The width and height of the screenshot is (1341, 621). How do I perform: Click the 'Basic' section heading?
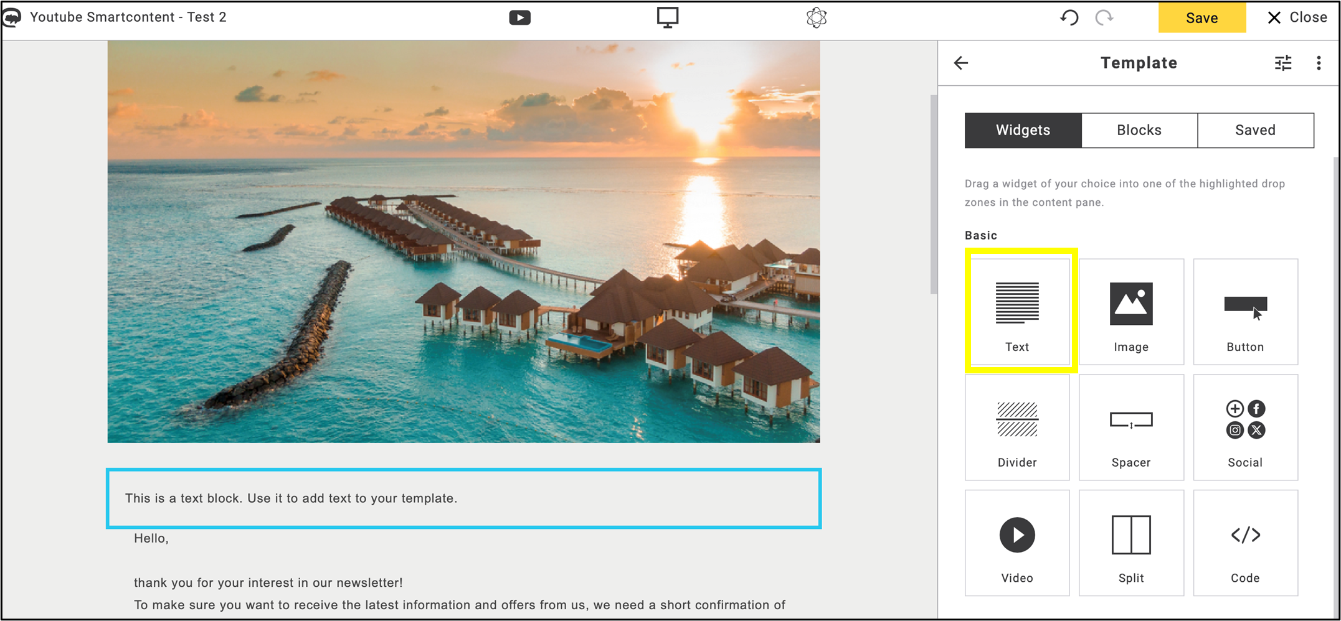pyautogui.click(x=981, y=235)
